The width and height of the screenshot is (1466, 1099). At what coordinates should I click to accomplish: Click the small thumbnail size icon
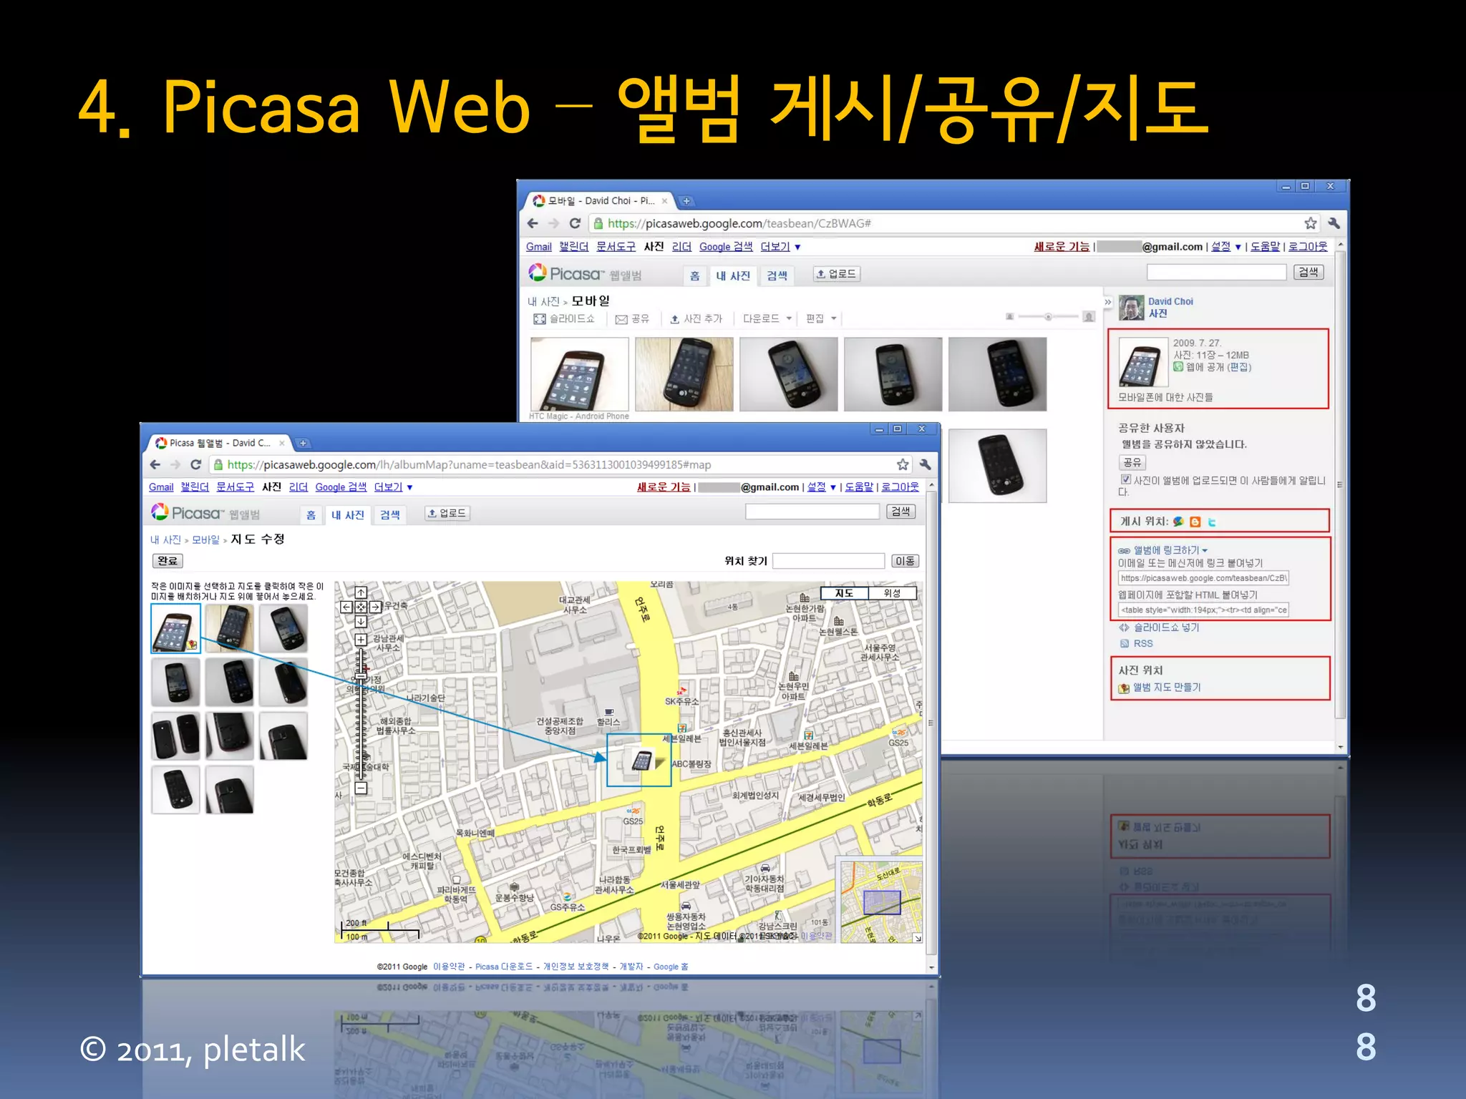point(1009,316)
